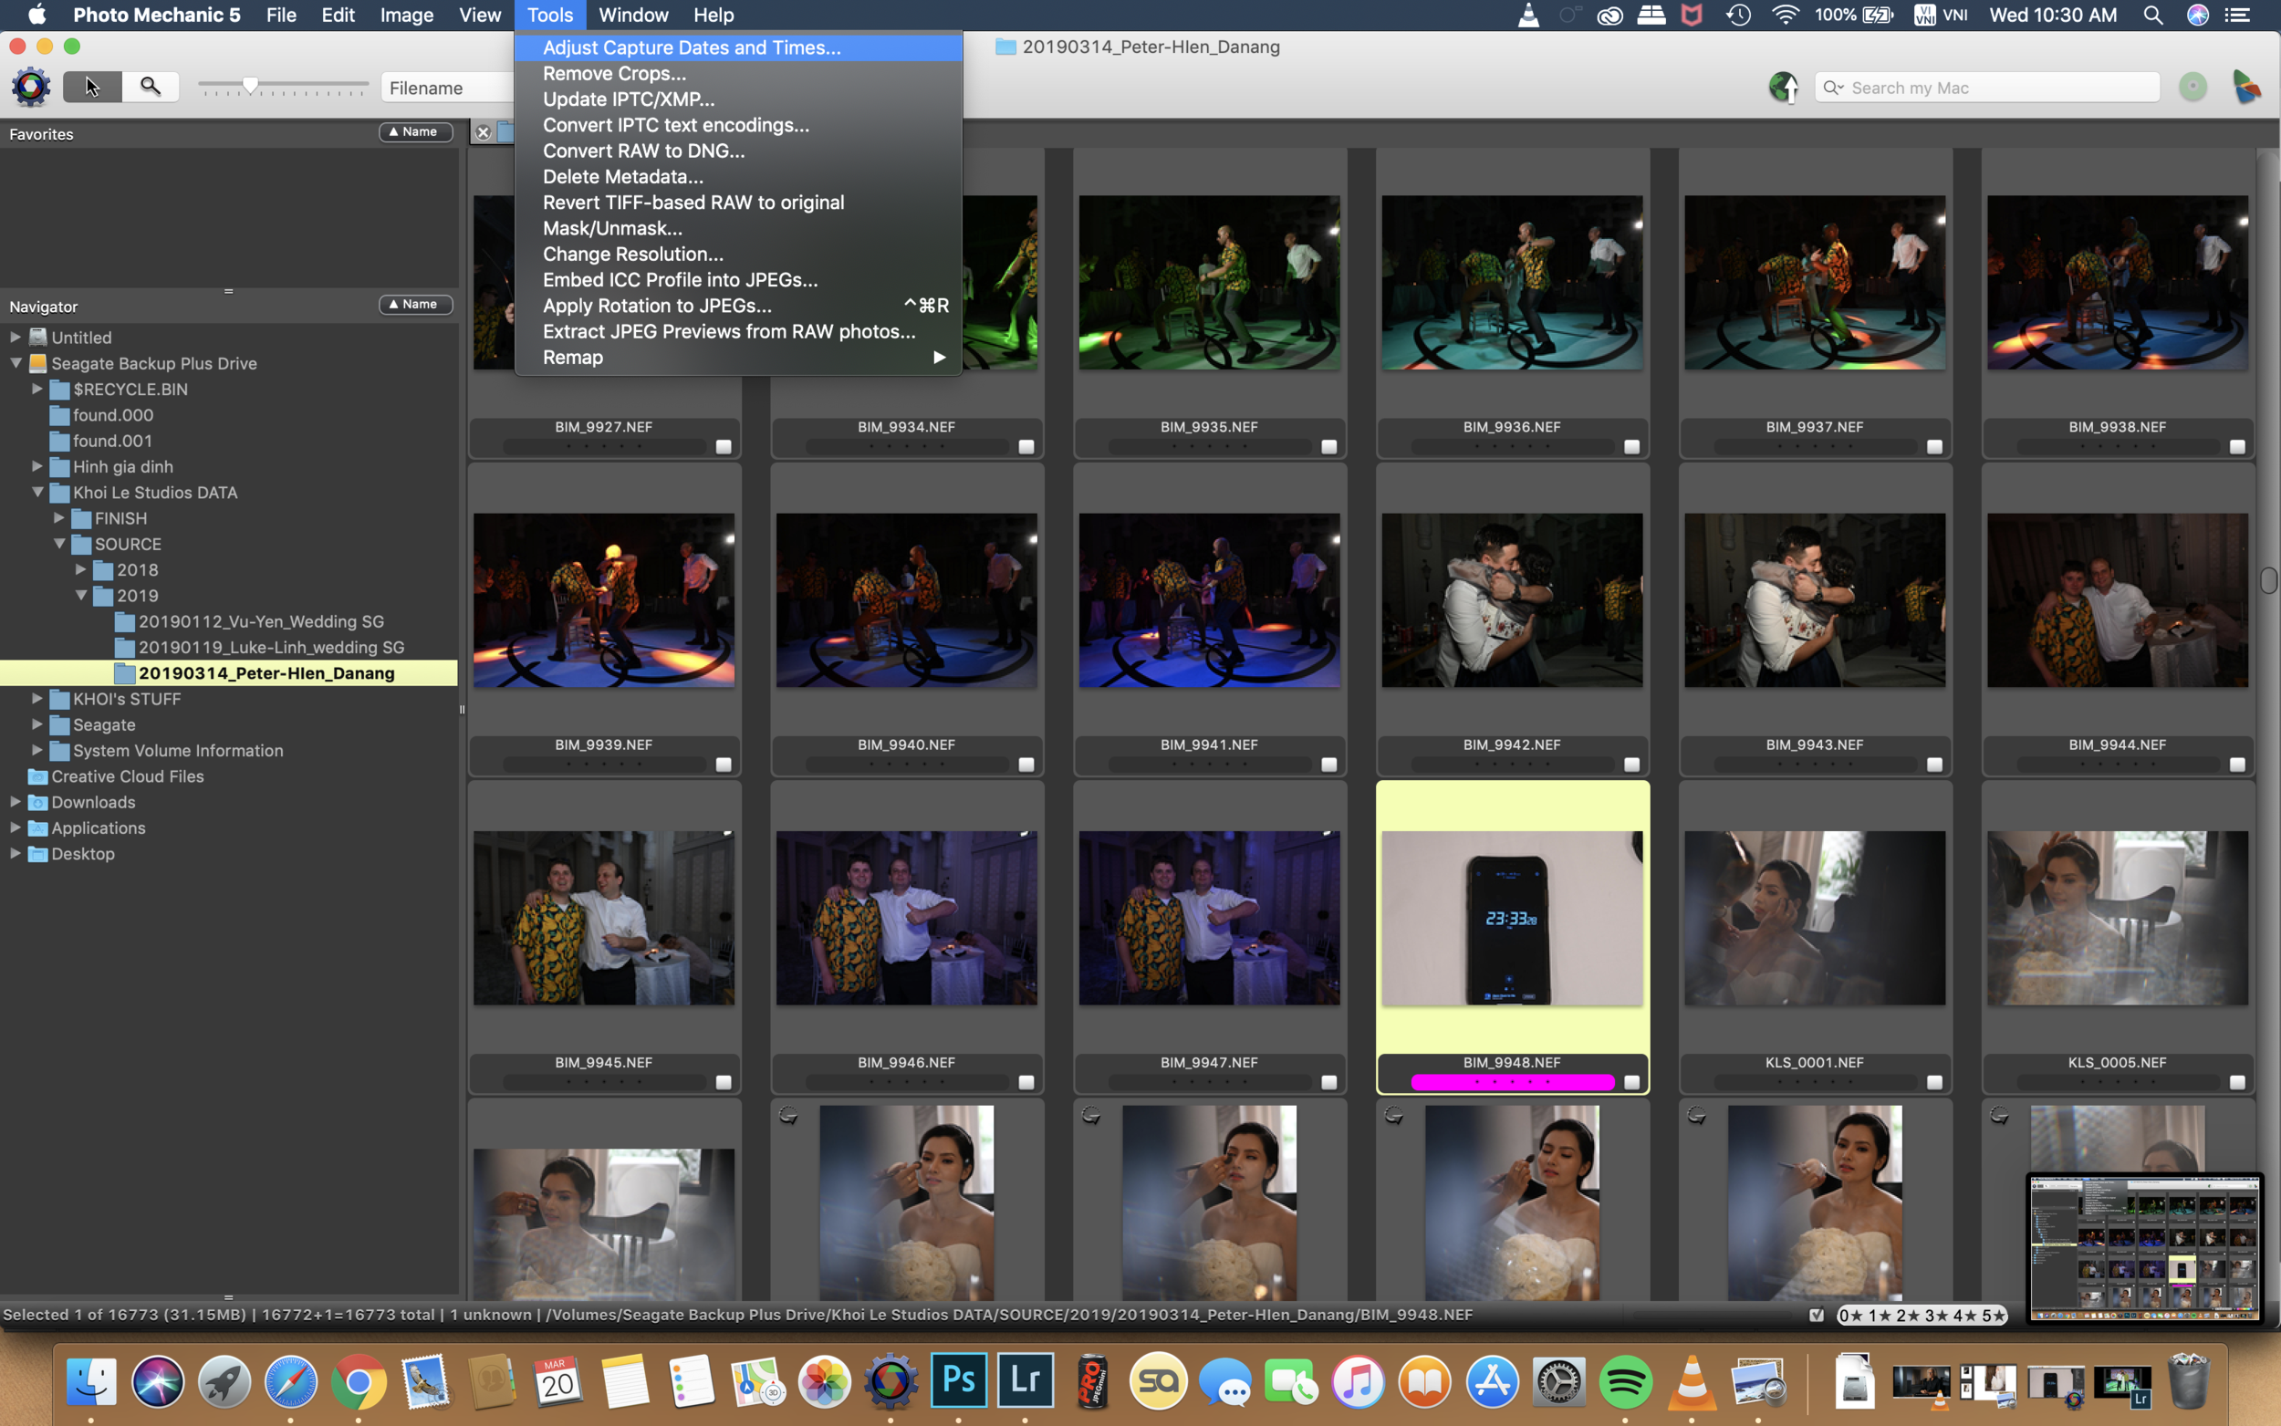Image resolution: width=2281 pixels, height=1426 pixels.
Task: Choose Adjust Capture Dates and Times menu item
Action: pos(738,47)
